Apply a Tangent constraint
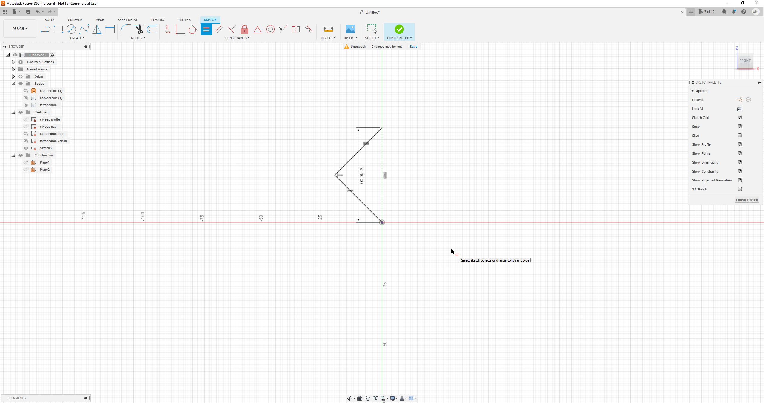This screenshot has height=403, width=764. 192,29
